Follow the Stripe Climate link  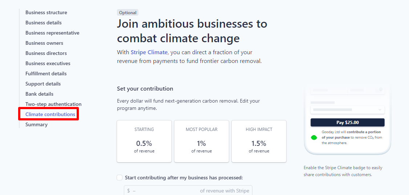(149, 52)
